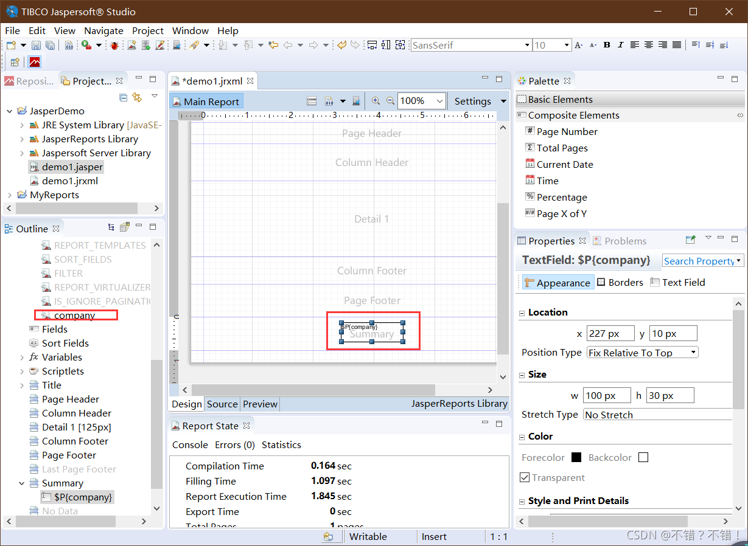
Task: Open the Settings dropdown arrow
Action: (503, 102)
